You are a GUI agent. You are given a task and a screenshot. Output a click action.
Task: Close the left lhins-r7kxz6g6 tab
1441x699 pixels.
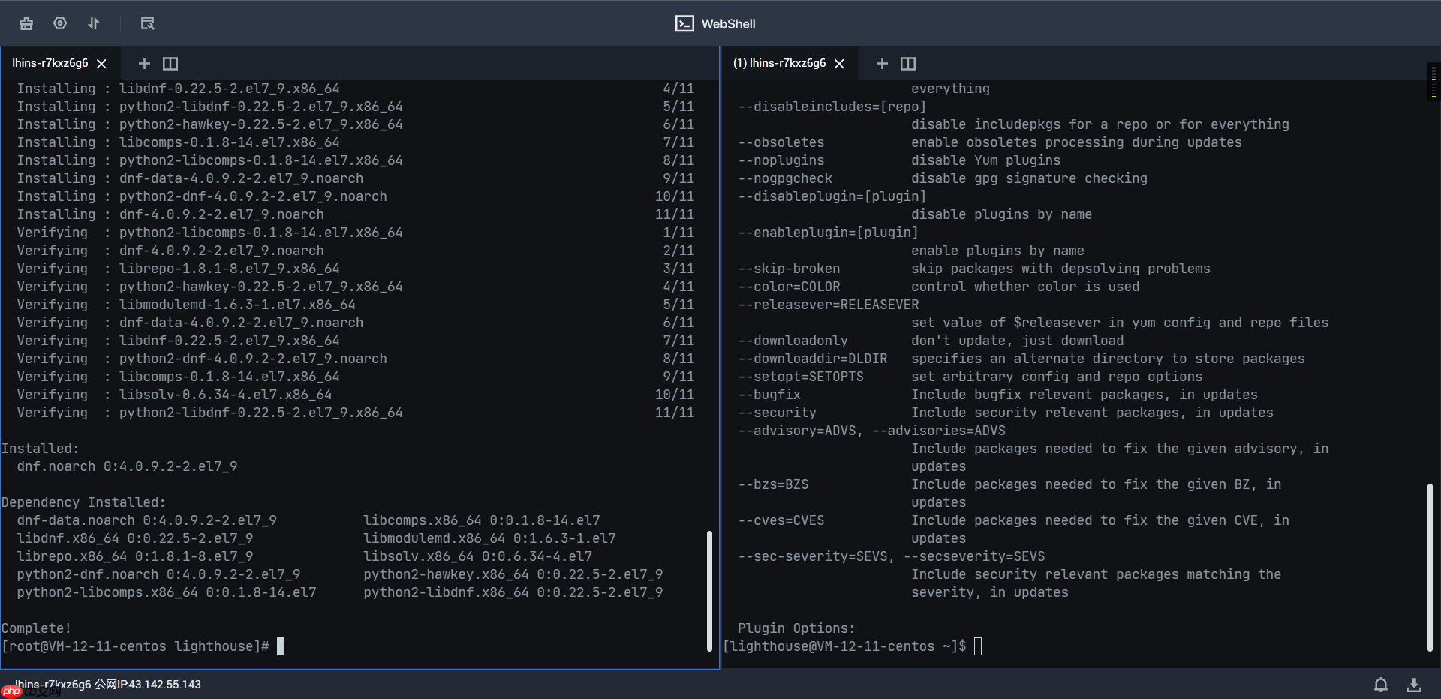[101, 64]
